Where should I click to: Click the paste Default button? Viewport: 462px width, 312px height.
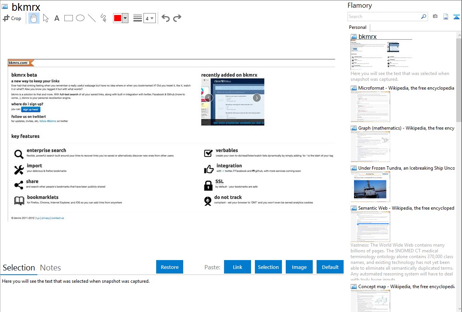(330, 267)
